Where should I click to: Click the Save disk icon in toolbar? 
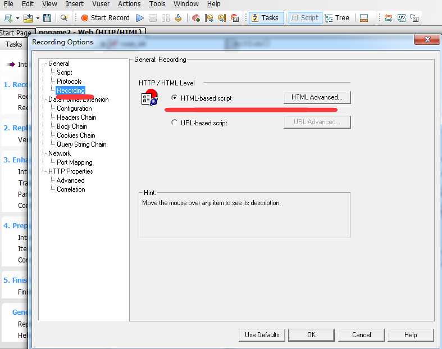pos(47,18)
